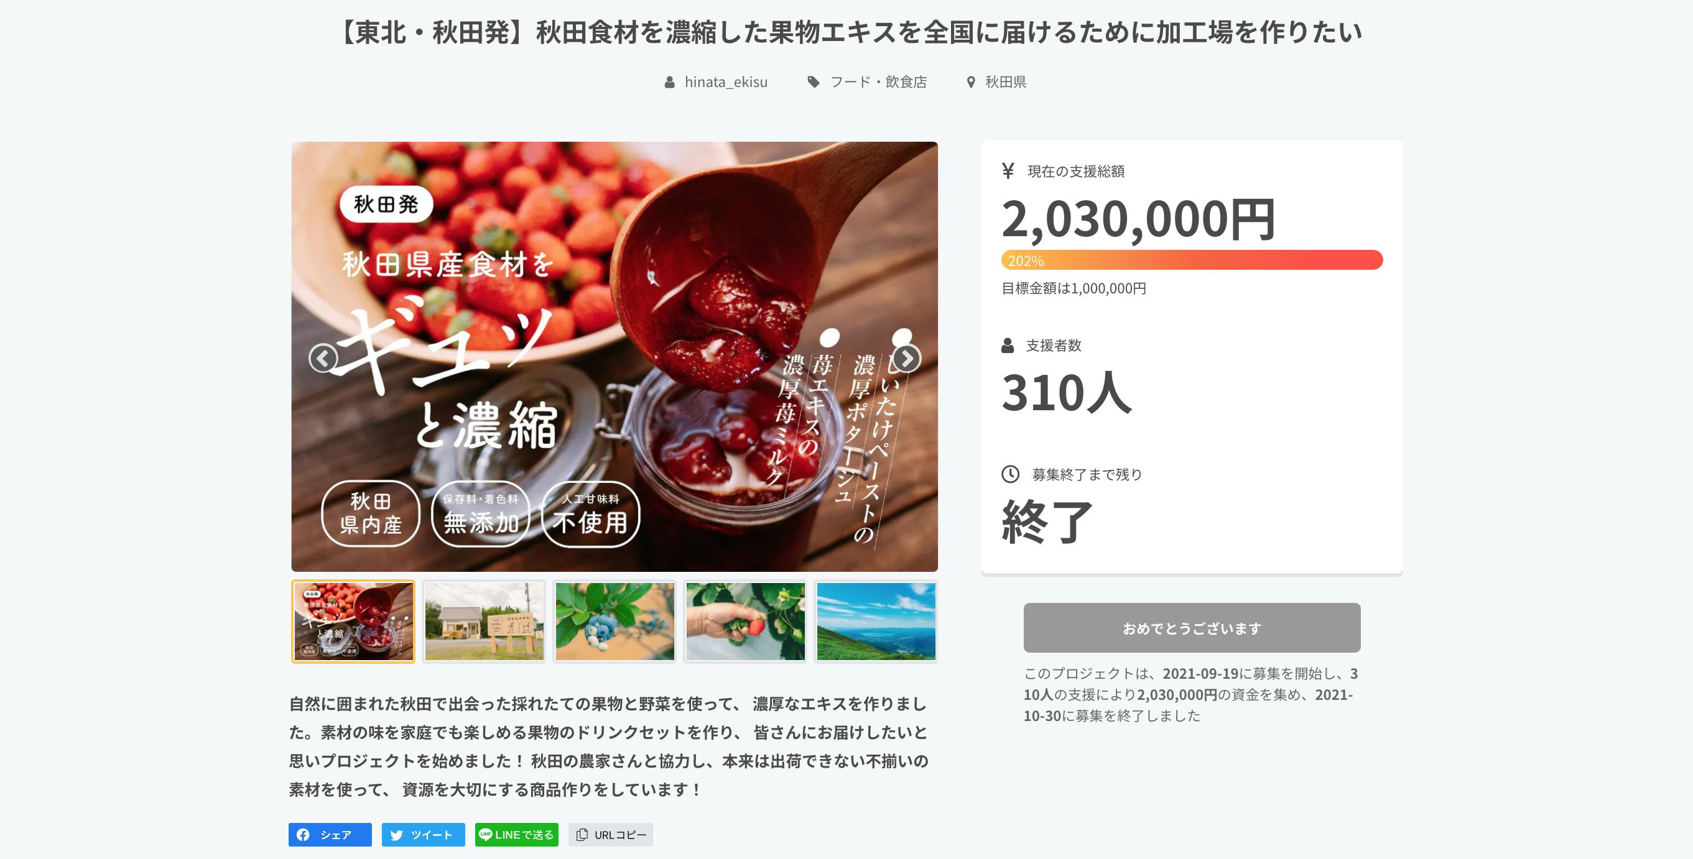Click the 202% funding progress bar

(1192, 260)
